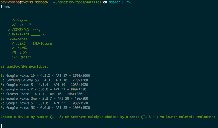Click the Google Nexus 5 4.4.4 line
The image size is (218, 128).
point(44,85)
